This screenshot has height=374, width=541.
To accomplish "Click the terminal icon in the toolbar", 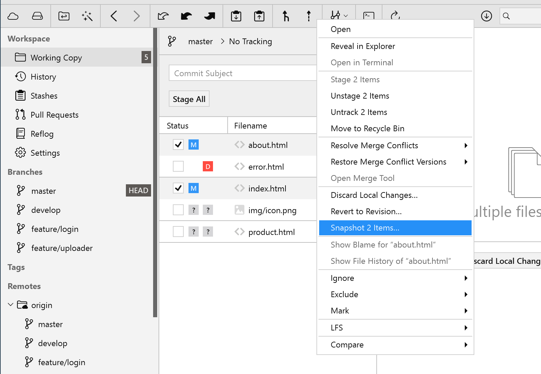I will point(369,16).
